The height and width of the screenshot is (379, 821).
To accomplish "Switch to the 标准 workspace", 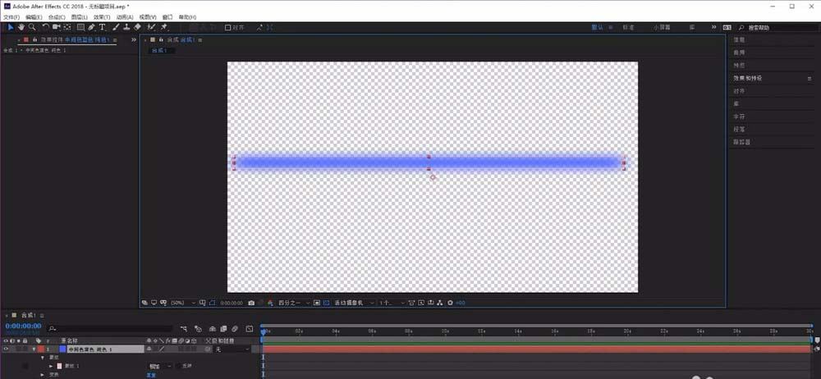I will 628,27.
